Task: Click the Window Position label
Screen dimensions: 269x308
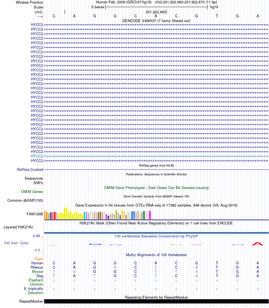Action: [29, 2]
